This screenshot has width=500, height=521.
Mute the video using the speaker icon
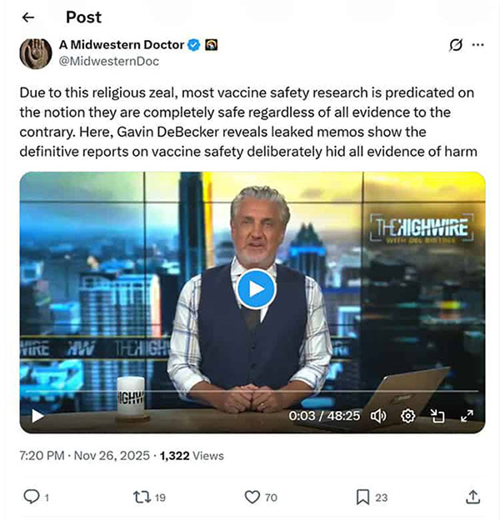(378, 416)
